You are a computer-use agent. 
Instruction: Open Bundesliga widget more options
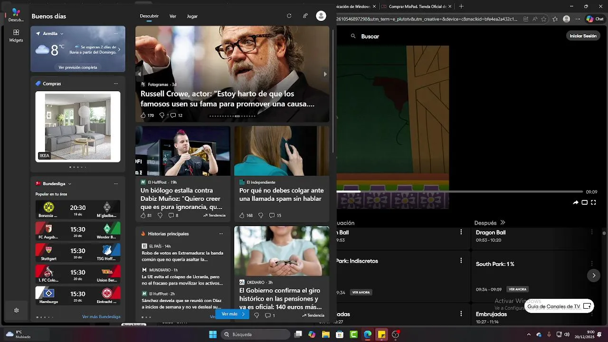pos(116,184)
